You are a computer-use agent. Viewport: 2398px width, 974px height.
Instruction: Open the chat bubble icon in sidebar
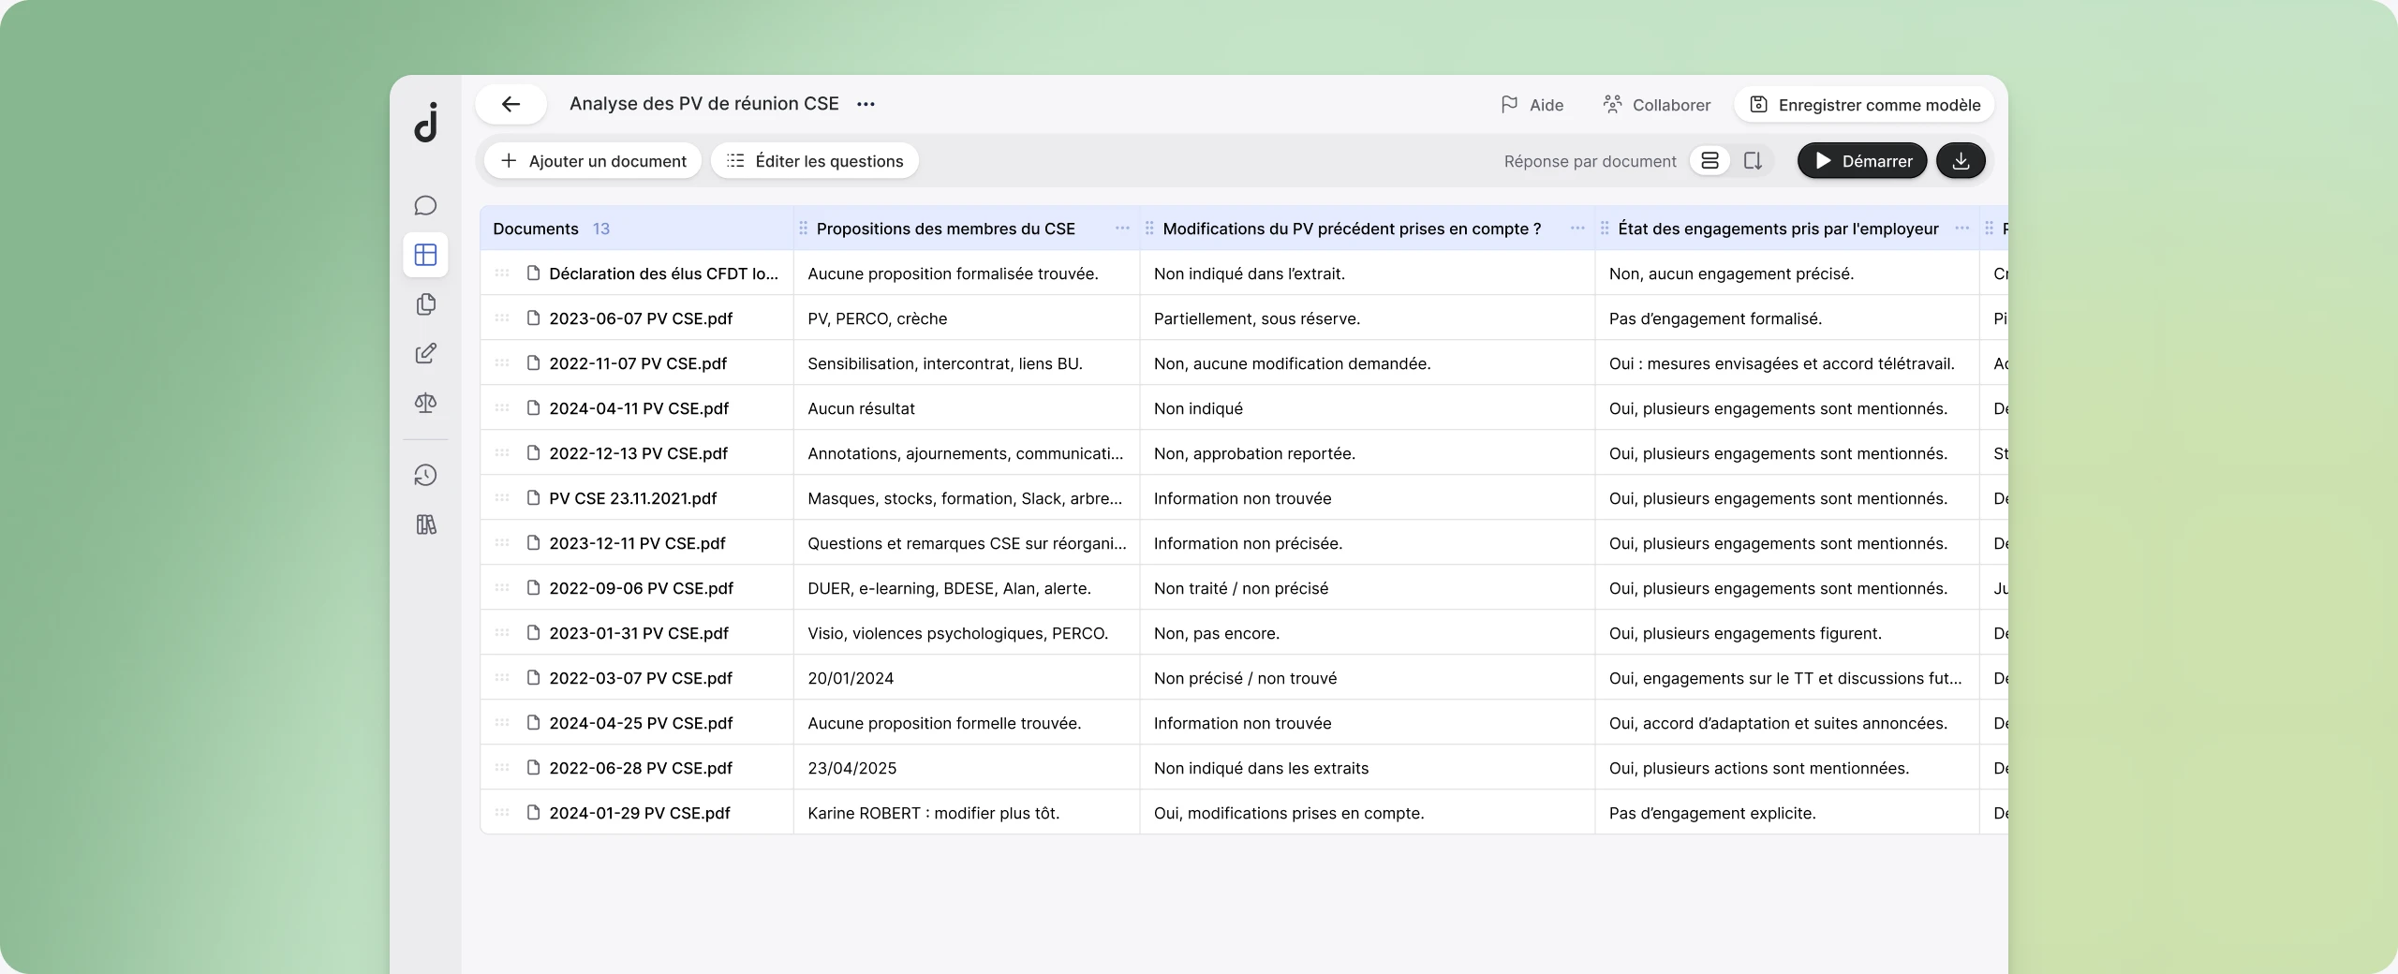(x=426, y=205)
